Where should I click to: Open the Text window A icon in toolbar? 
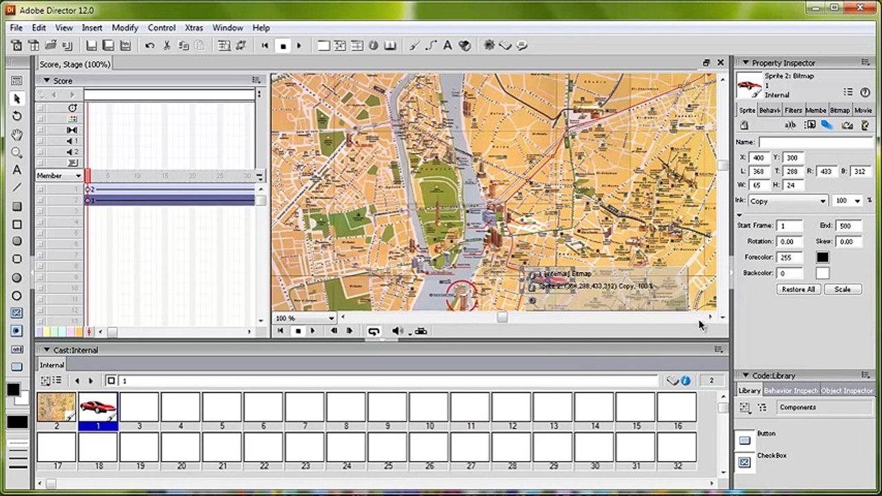448,45
